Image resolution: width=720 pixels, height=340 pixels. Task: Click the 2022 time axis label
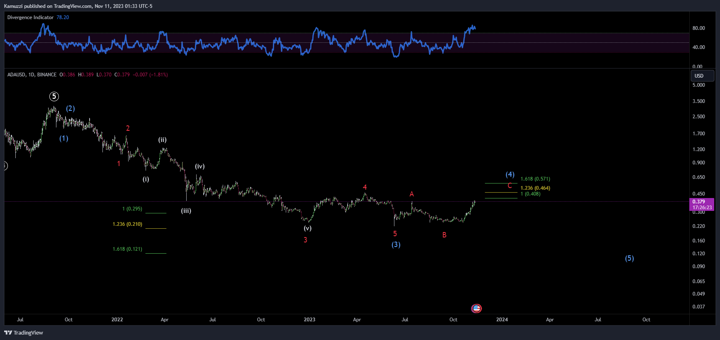[x=117, y=320]
